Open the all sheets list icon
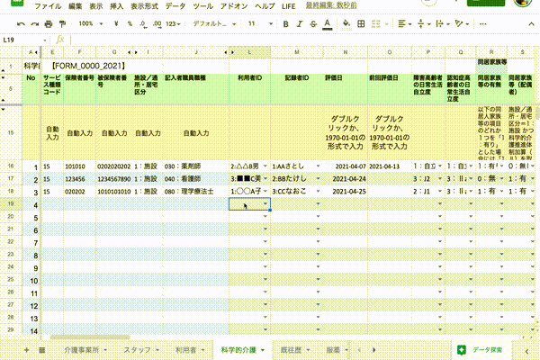Image resolution: width=540 pixels, height=360 pixels. [42, 348]
